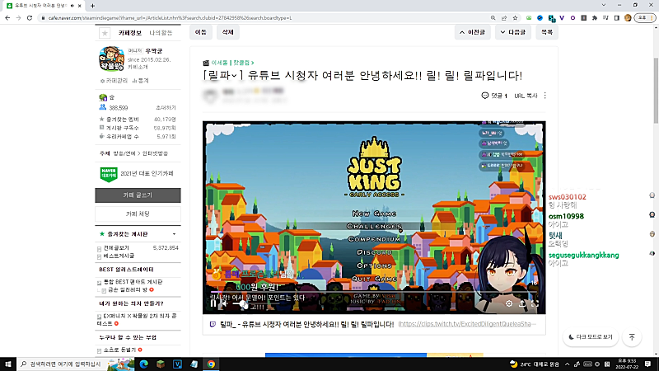This screenshot has width=659, height=371.
Task: Open browser zoom magnifier icon
Action: tap(493, 17)
